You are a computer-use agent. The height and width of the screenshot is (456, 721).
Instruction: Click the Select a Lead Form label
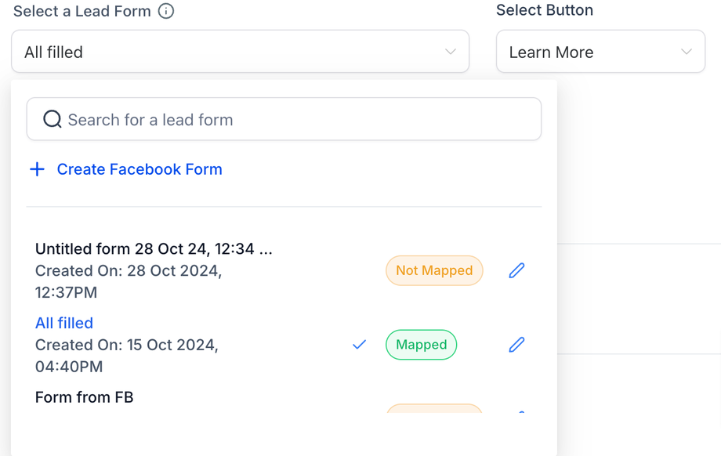tap(82, 11)
